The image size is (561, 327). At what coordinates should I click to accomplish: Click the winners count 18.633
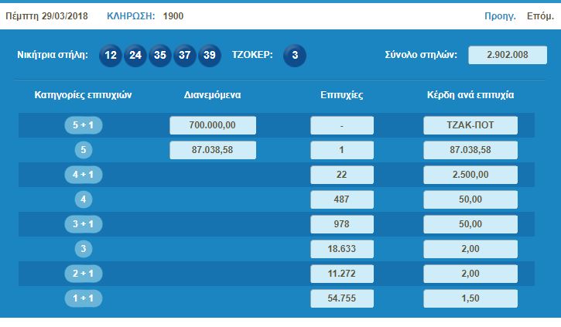[342, 249]
